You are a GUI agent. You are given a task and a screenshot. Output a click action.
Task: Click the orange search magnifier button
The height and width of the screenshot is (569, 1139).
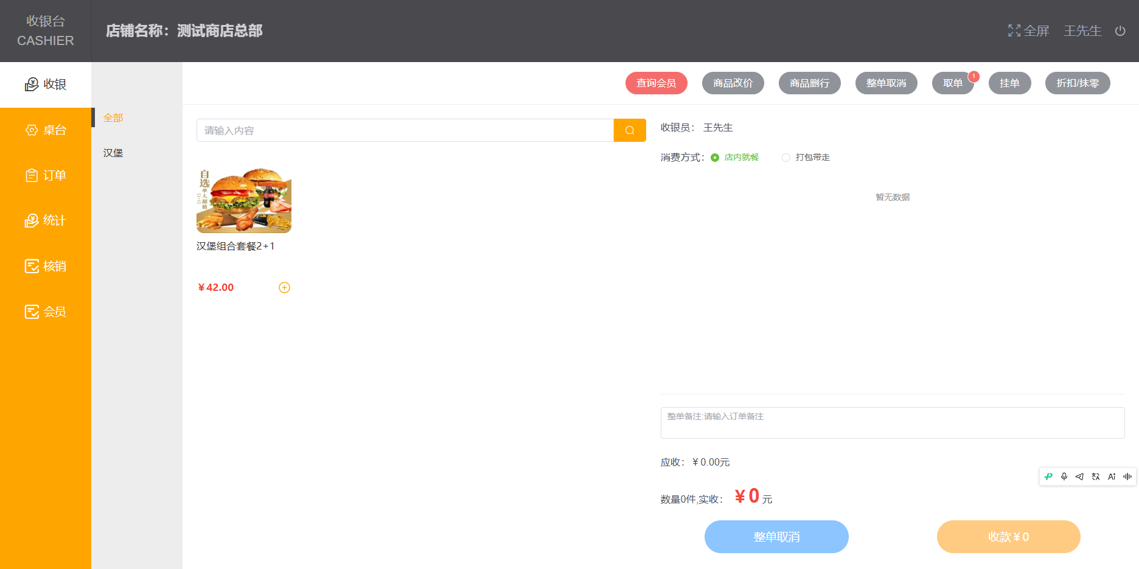[x=630, y=130]
